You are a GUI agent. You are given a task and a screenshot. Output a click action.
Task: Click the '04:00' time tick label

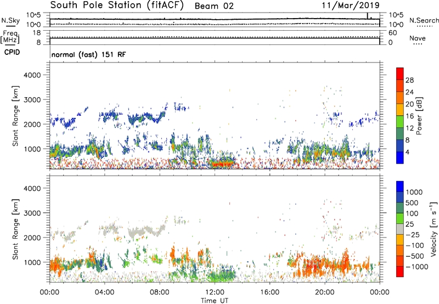click(105, 292)
